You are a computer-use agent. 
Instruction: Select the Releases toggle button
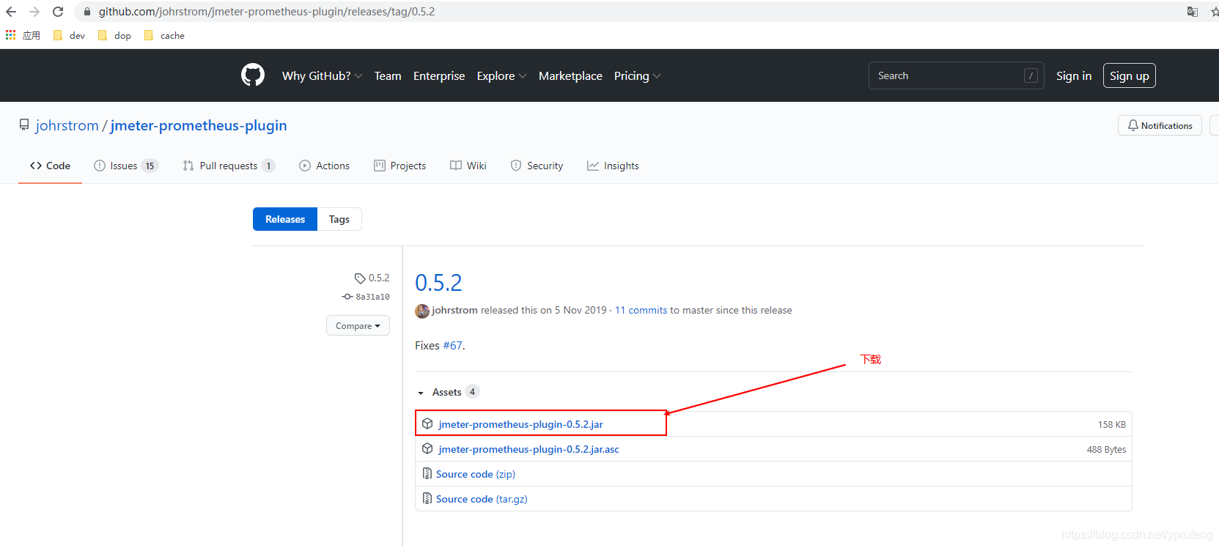(285, 219)
